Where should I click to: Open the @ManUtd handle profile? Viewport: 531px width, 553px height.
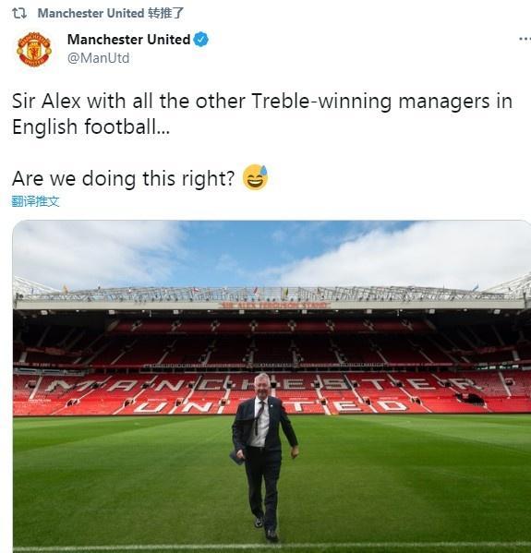[98, 58]
